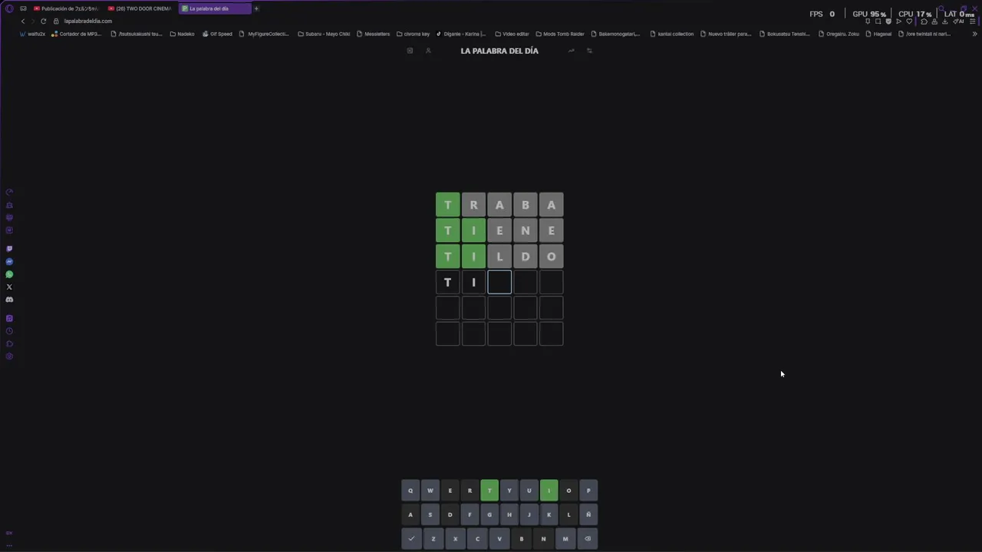Image resolution: width=982 pixels, height=552 pixels.
Task: Open the Gif Speed bookmark
Action: (x=217, y=34)
